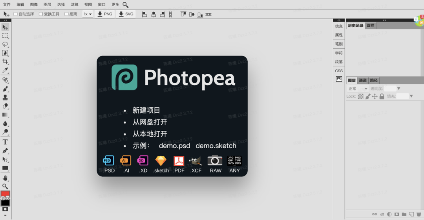Click the eff layer style button

pyautogui.click(x=382, y=214)
